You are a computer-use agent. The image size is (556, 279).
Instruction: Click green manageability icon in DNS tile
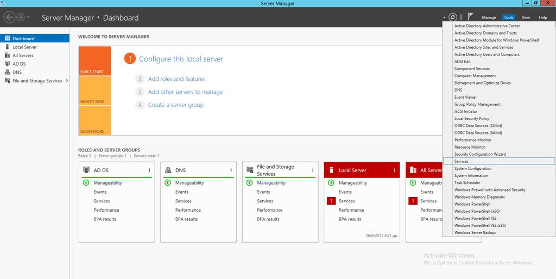pyautogui.click(x=168, y=183)
